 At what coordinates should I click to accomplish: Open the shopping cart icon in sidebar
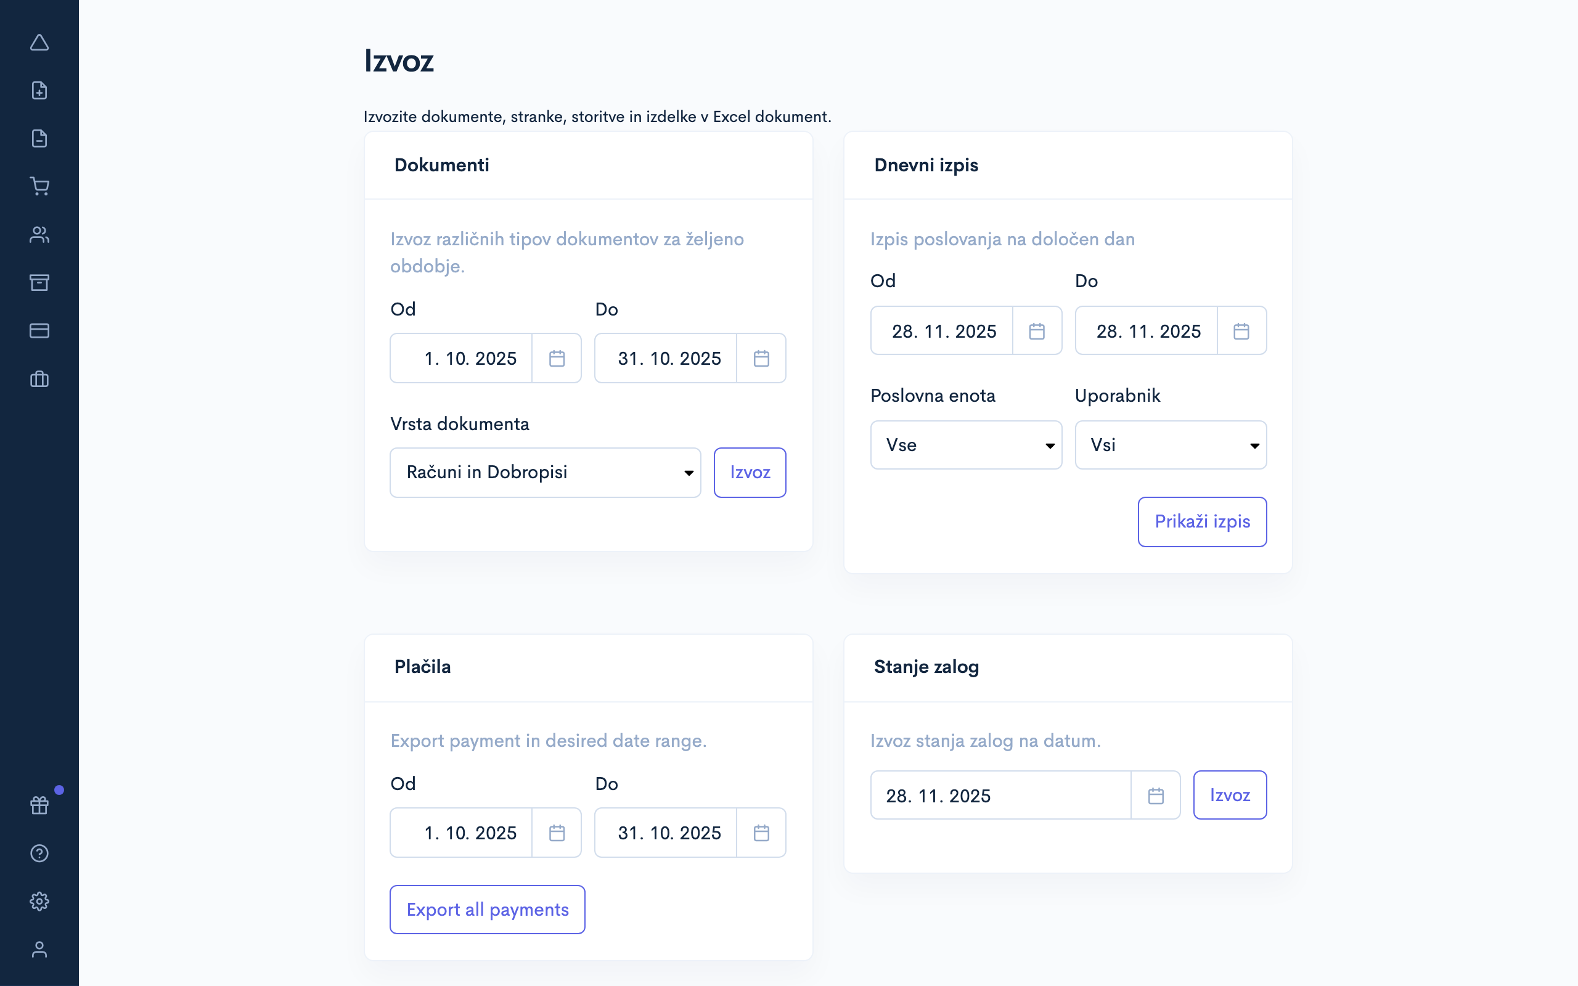pyautogui.click(x=39, y=187)
